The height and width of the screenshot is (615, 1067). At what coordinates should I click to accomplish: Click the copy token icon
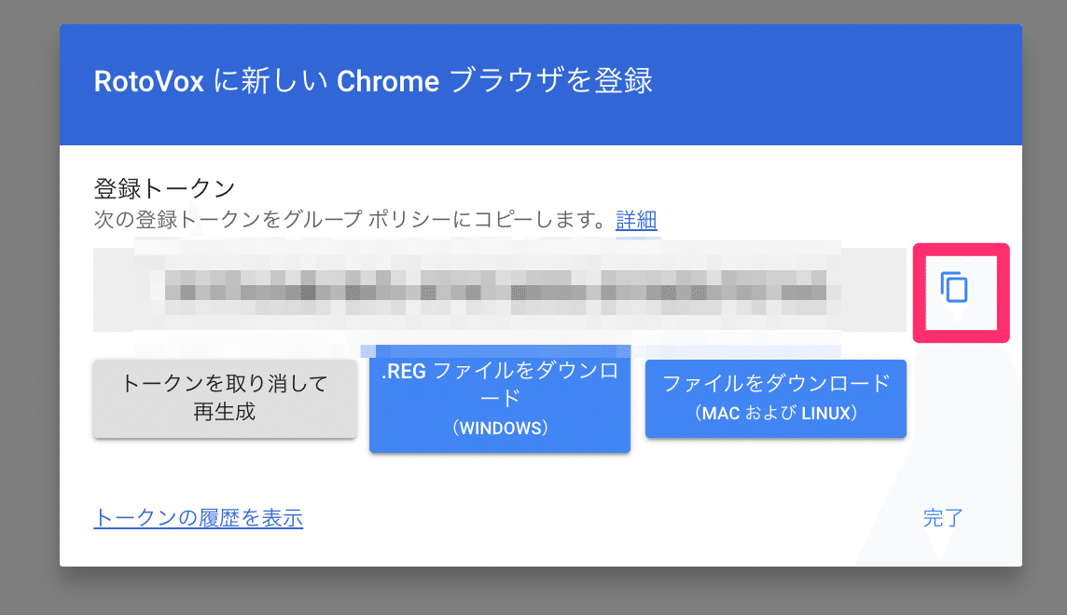coord(954,288)
